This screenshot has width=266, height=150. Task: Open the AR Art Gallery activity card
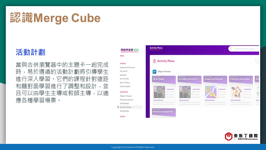[x=164, y=91]
